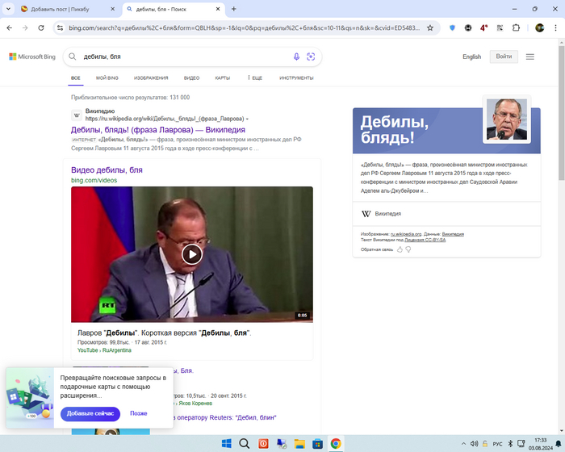Viewport: 565px width, 452px height.
Task: Click the dark round extension icon
Action: pyautogui.click(x=468, y=27)
